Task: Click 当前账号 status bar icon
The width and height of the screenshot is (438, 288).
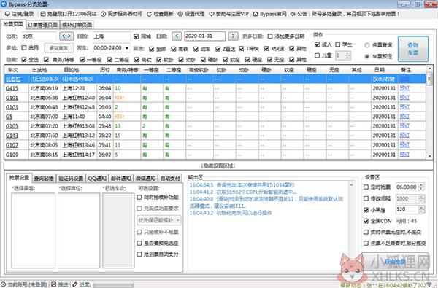Action: point(4,284)
